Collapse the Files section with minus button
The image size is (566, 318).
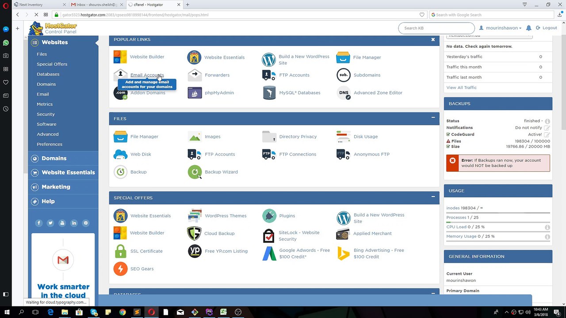[x=433, y=117]
